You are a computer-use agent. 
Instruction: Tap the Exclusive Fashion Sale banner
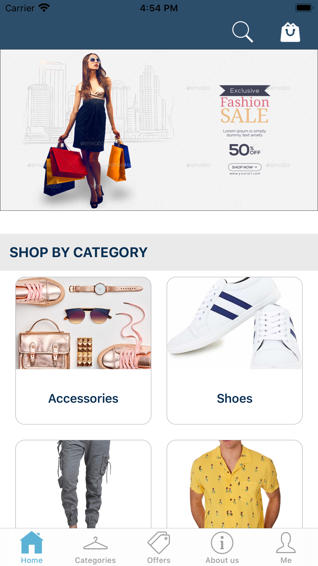pyautogui.click(x=159, y=130)
